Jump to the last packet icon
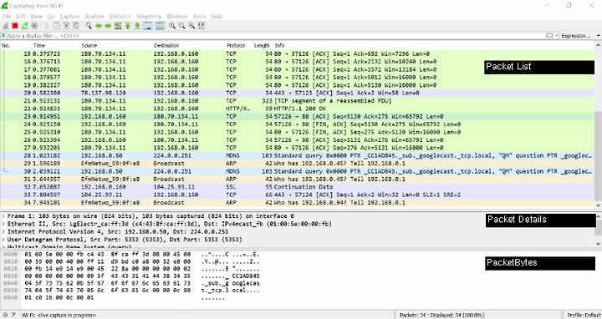This screenshot has width=602, height=319. pos(137,26)
